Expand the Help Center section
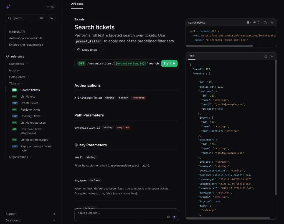 click(x=19, y=77)
